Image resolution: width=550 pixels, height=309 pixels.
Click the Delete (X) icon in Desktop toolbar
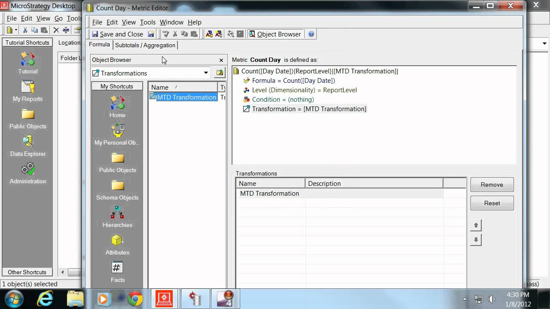(56, 30)
